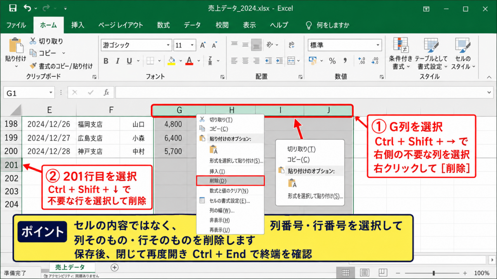Select the 書式のコピー/貼り付け format painter

tap(61, 66)
